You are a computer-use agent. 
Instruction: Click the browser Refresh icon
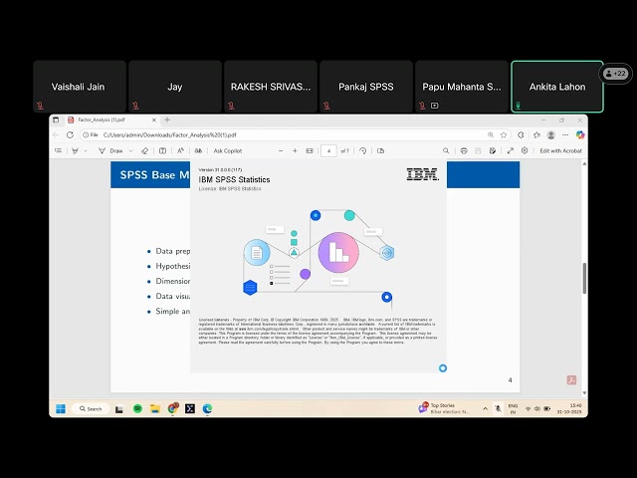pos(70,135)
